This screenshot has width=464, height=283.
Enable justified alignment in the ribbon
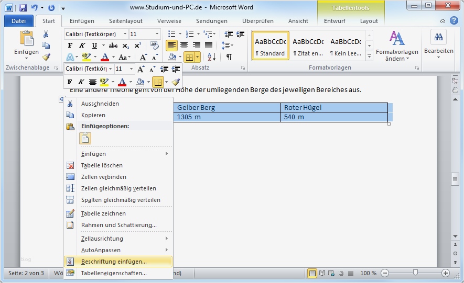(209, 45)
